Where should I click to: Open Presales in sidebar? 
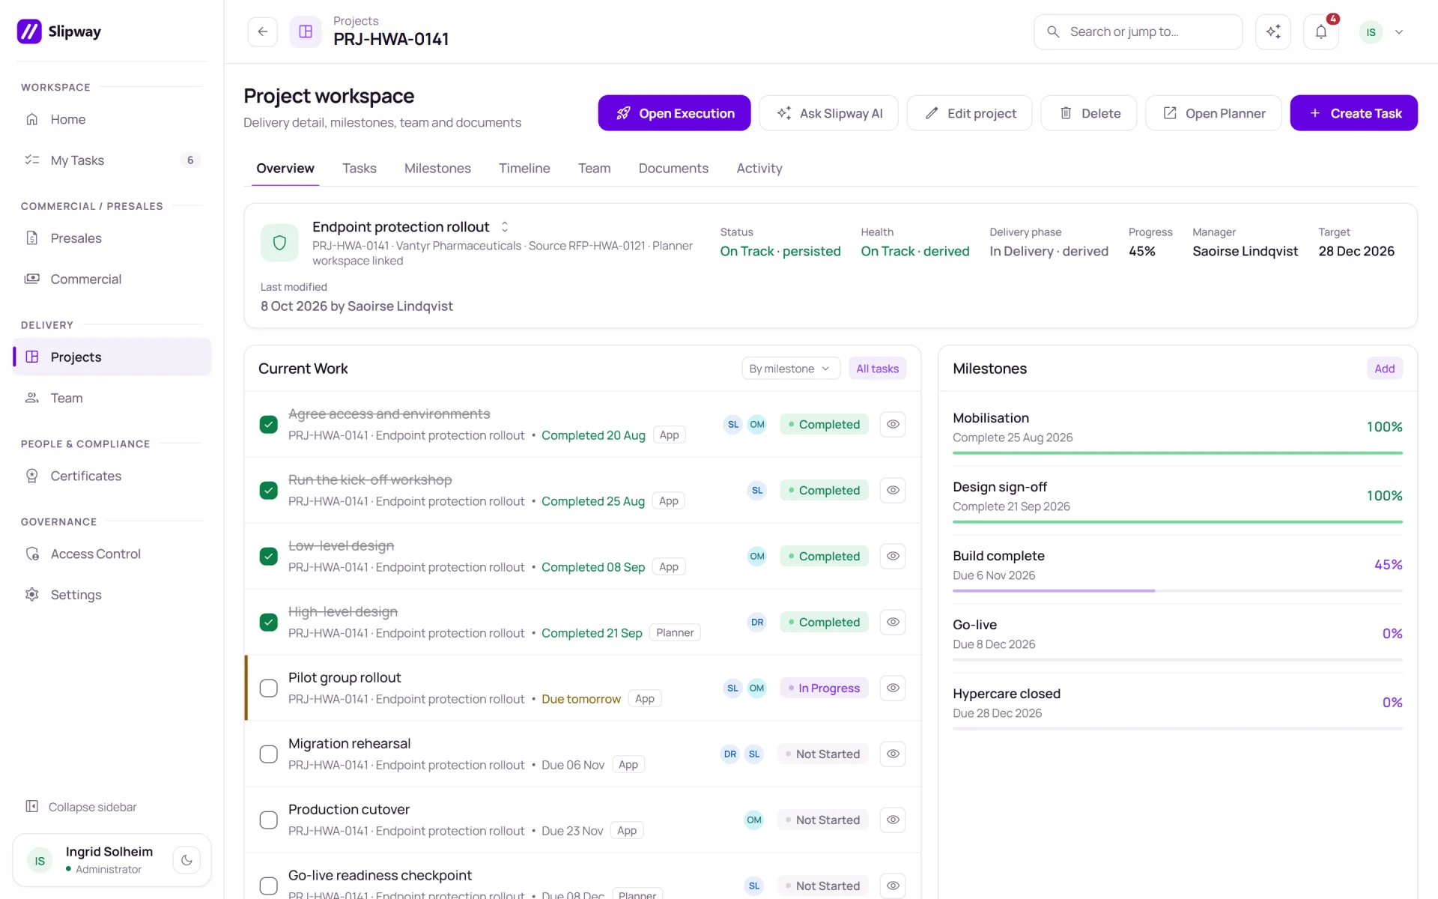(x=112, y=238)
